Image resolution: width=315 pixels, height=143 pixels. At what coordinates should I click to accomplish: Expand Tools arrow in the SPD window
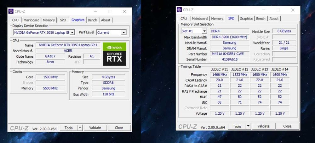[248, 126]
